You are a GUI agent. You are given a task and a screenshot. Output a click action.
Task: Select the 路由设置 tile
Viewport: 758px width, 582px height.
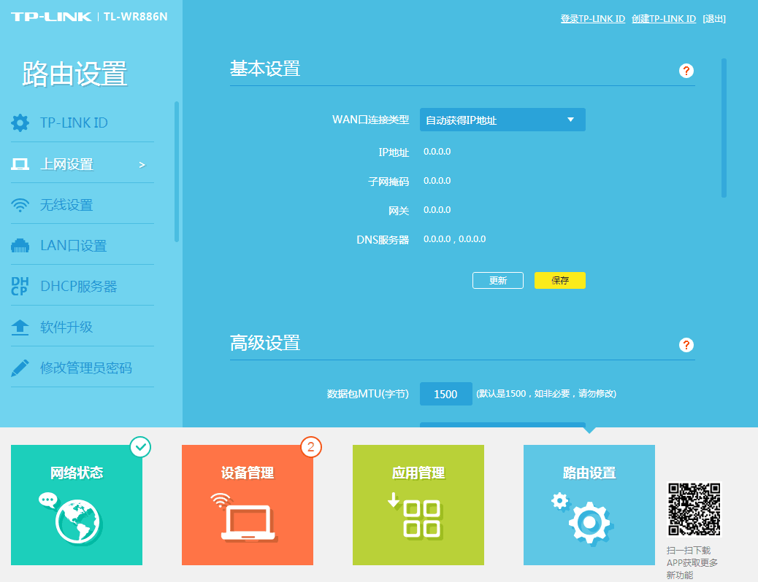pyautogui.click(x=589, y=505)
